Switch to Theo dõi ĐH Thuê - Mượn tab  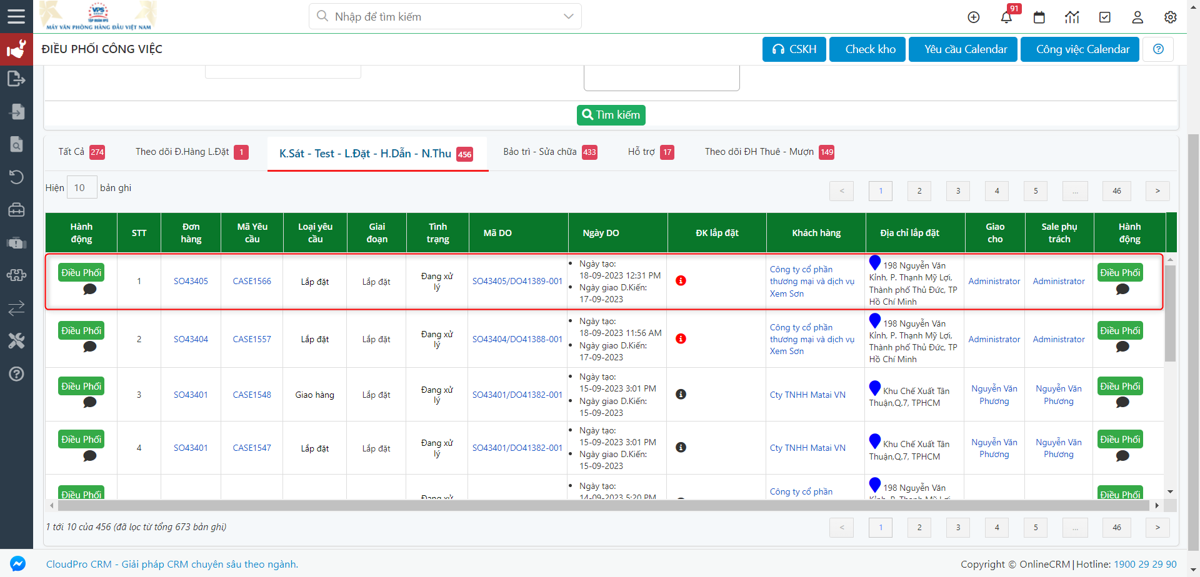(x=769, y=152)
